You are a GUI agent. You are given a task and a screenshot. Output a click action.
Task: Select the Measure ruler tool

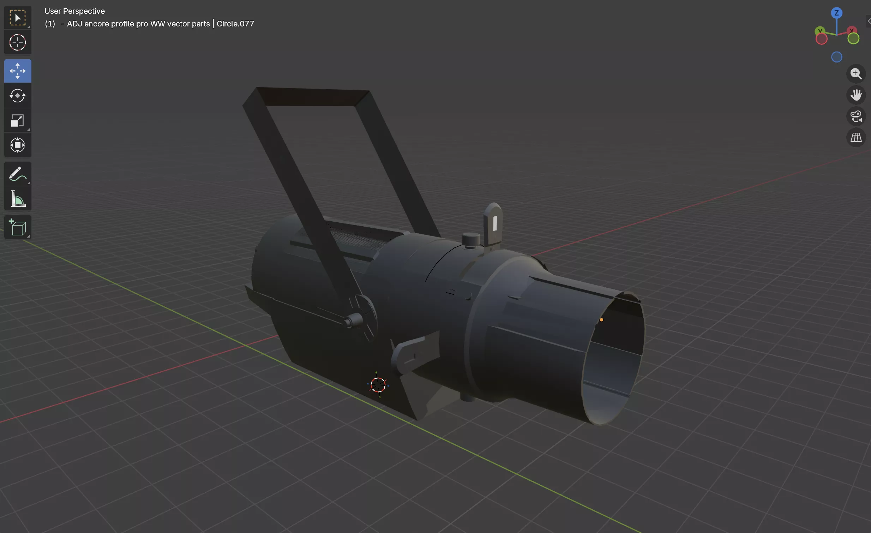click(x=18, y=199)
